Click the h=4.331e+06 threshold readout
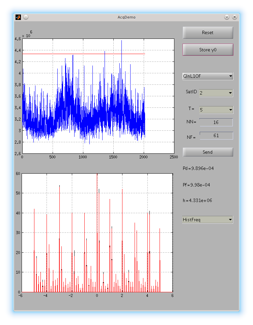 (x=198, y=200)
